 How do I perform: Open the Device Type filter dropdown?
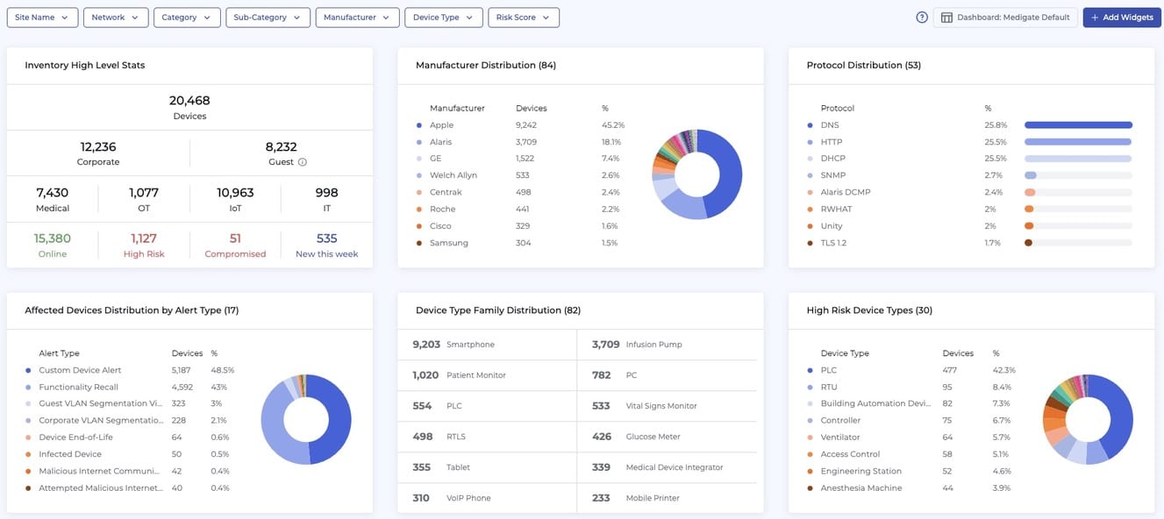443,18
